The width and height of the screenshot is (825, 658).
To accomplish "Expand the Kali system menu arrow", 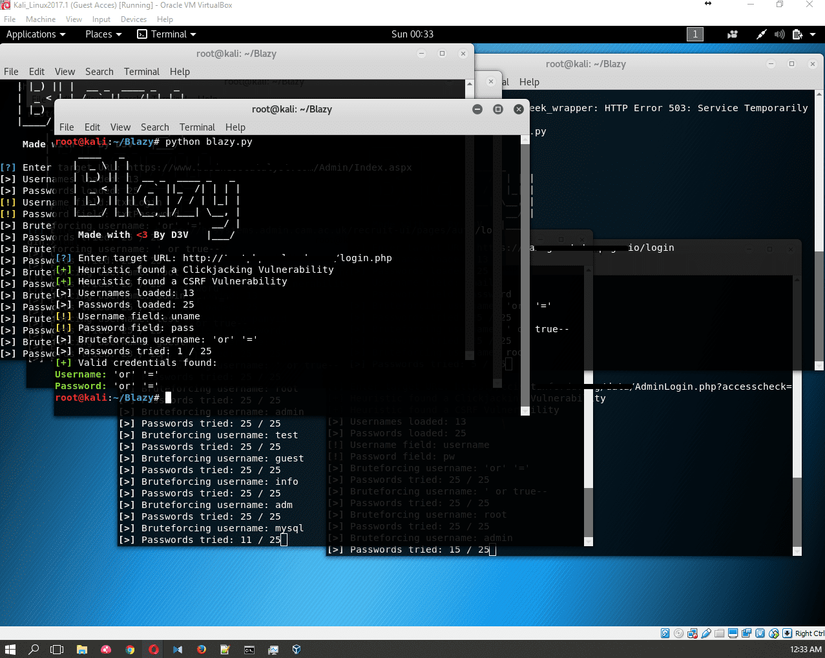I will coord(813,34).
